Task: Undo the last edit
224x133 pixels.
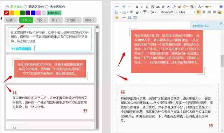Action: click(x=124, y=7)
